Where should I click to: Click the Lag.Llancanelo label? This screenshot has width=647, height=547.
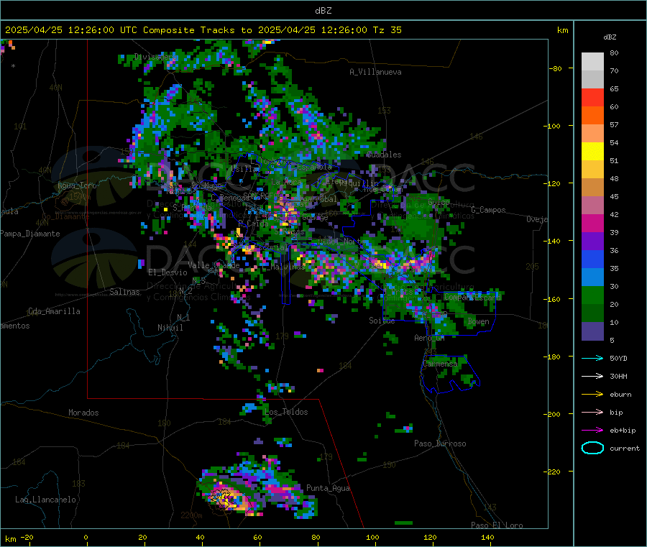pos(45,500)
